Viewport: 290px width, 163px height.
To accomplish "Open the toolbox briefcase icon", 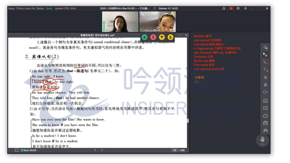I will [265, 123].
